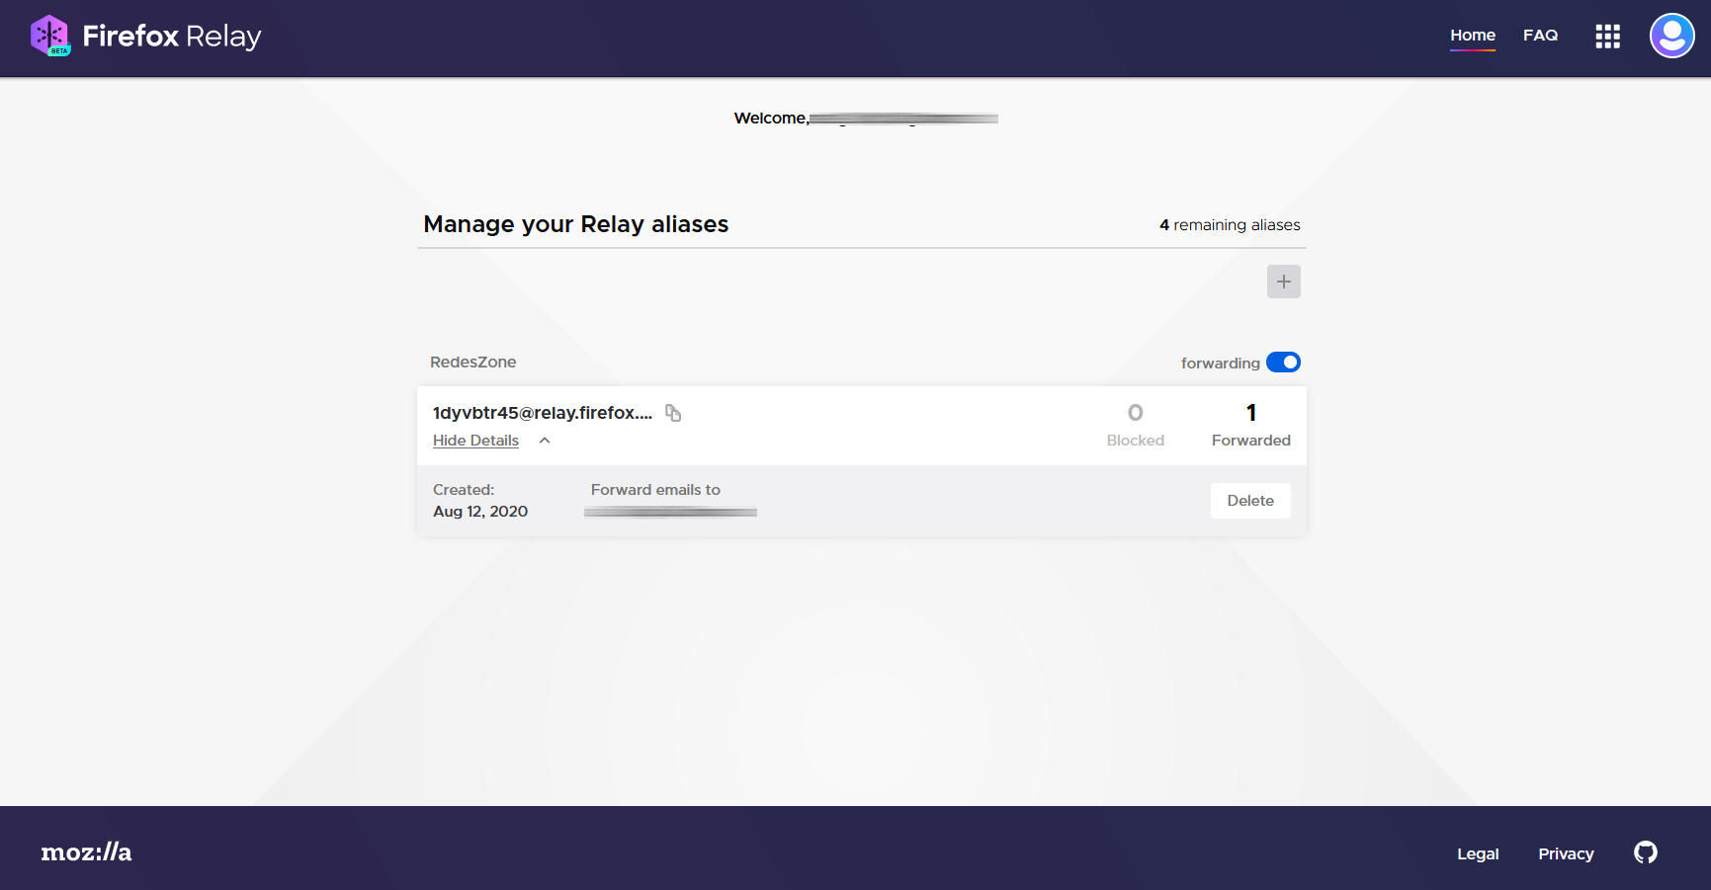Click the Firefox Relay logo icon
The width and height of the screenshot is (1711, 890).
pyautogui.click(x=50, y=36)
